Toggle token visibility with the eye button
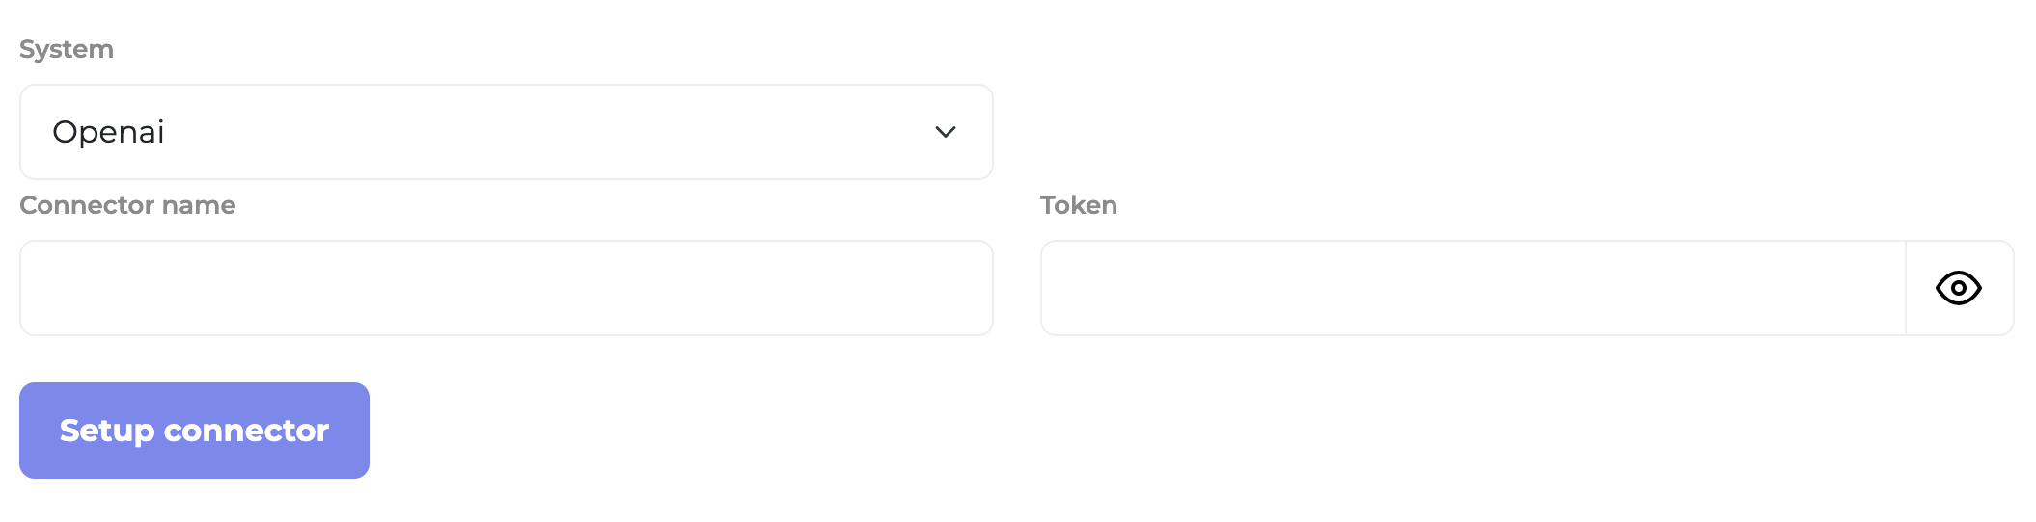Image resolution: width=2036 pixels, height=522 pixels. (1959, 288)
